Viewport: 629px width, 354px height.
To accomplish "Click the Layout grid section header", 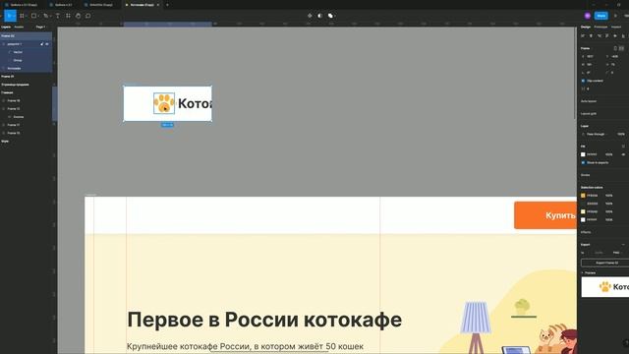I will click(x=589, y=114).
